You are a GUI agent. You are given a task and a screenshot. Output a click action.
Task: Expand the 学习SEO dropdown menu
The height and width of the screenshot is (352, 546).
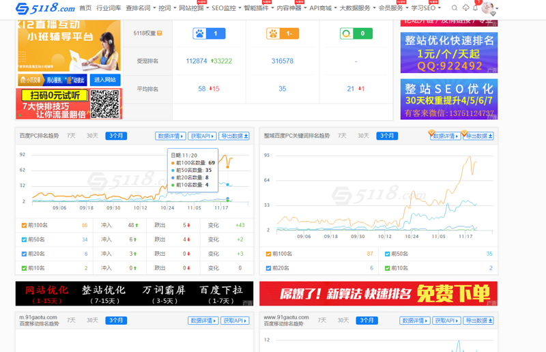[426, 8]
